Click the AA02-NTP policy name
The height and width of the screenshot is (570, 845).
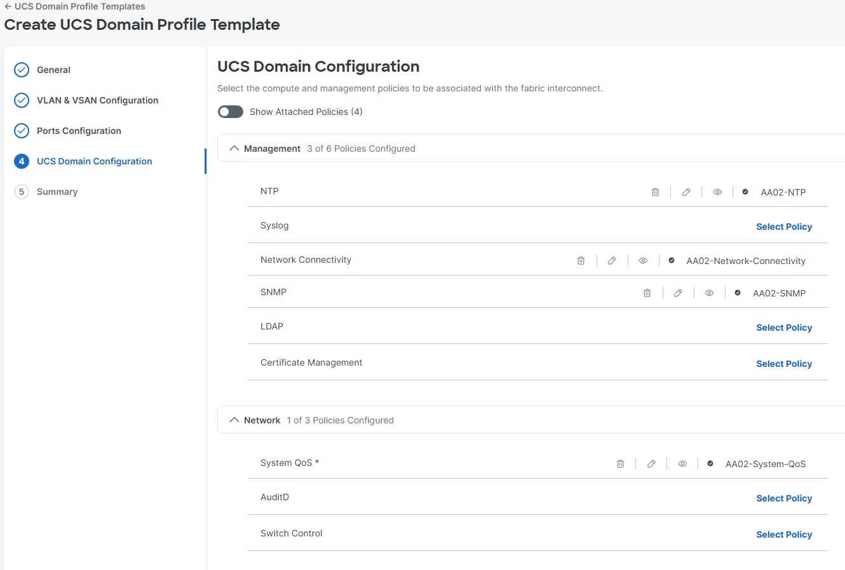(783, 192)
